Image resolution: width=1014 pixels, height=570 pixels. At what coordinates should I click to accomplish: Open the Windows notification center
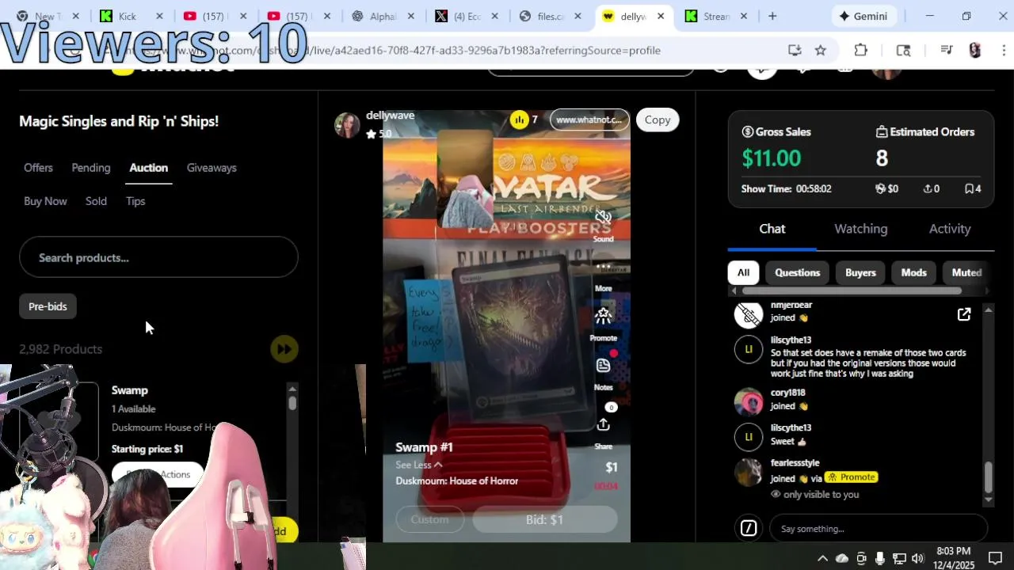[995, 558]
